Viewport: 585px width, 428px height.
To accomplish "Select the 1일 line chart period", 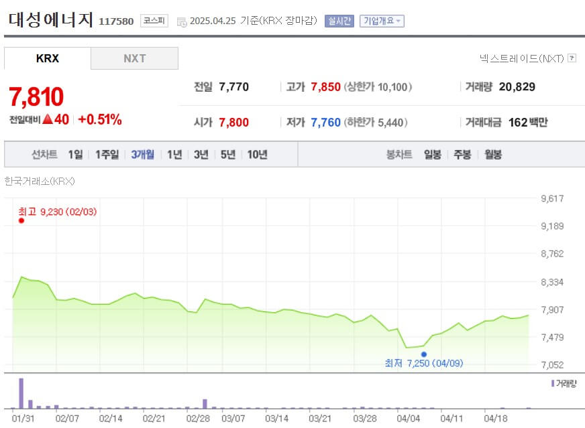I will click(x=75, y=154).
